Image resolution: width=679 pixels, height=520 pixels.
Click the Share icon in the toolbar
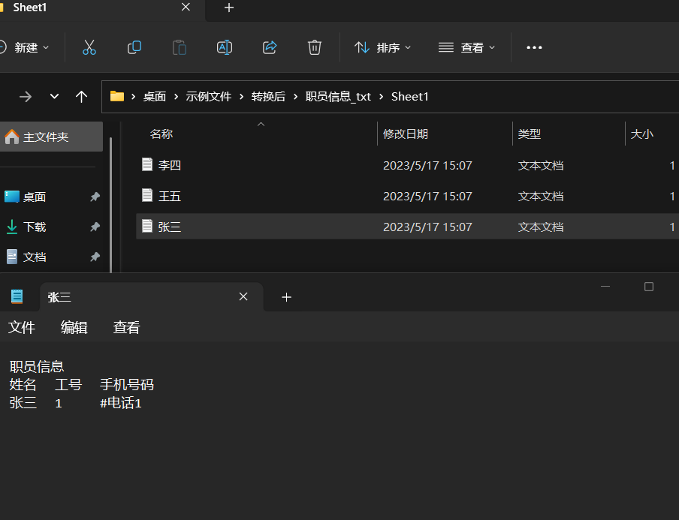tap(270, 47)
